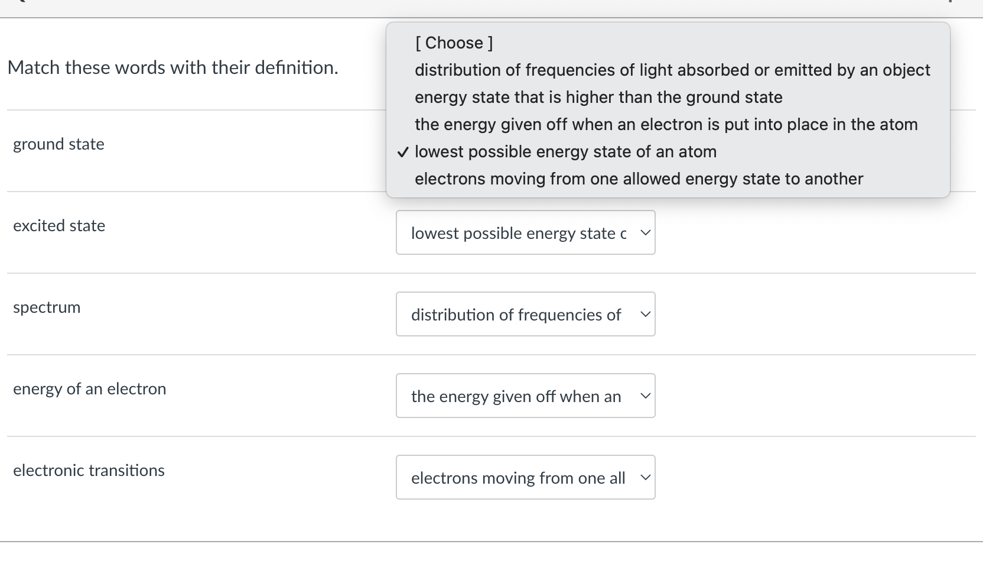Image resolution: width=983 pixels, height=570 pixels.
Task: Open the spectrum answer dropdown
Action: (x=525, y=314)
